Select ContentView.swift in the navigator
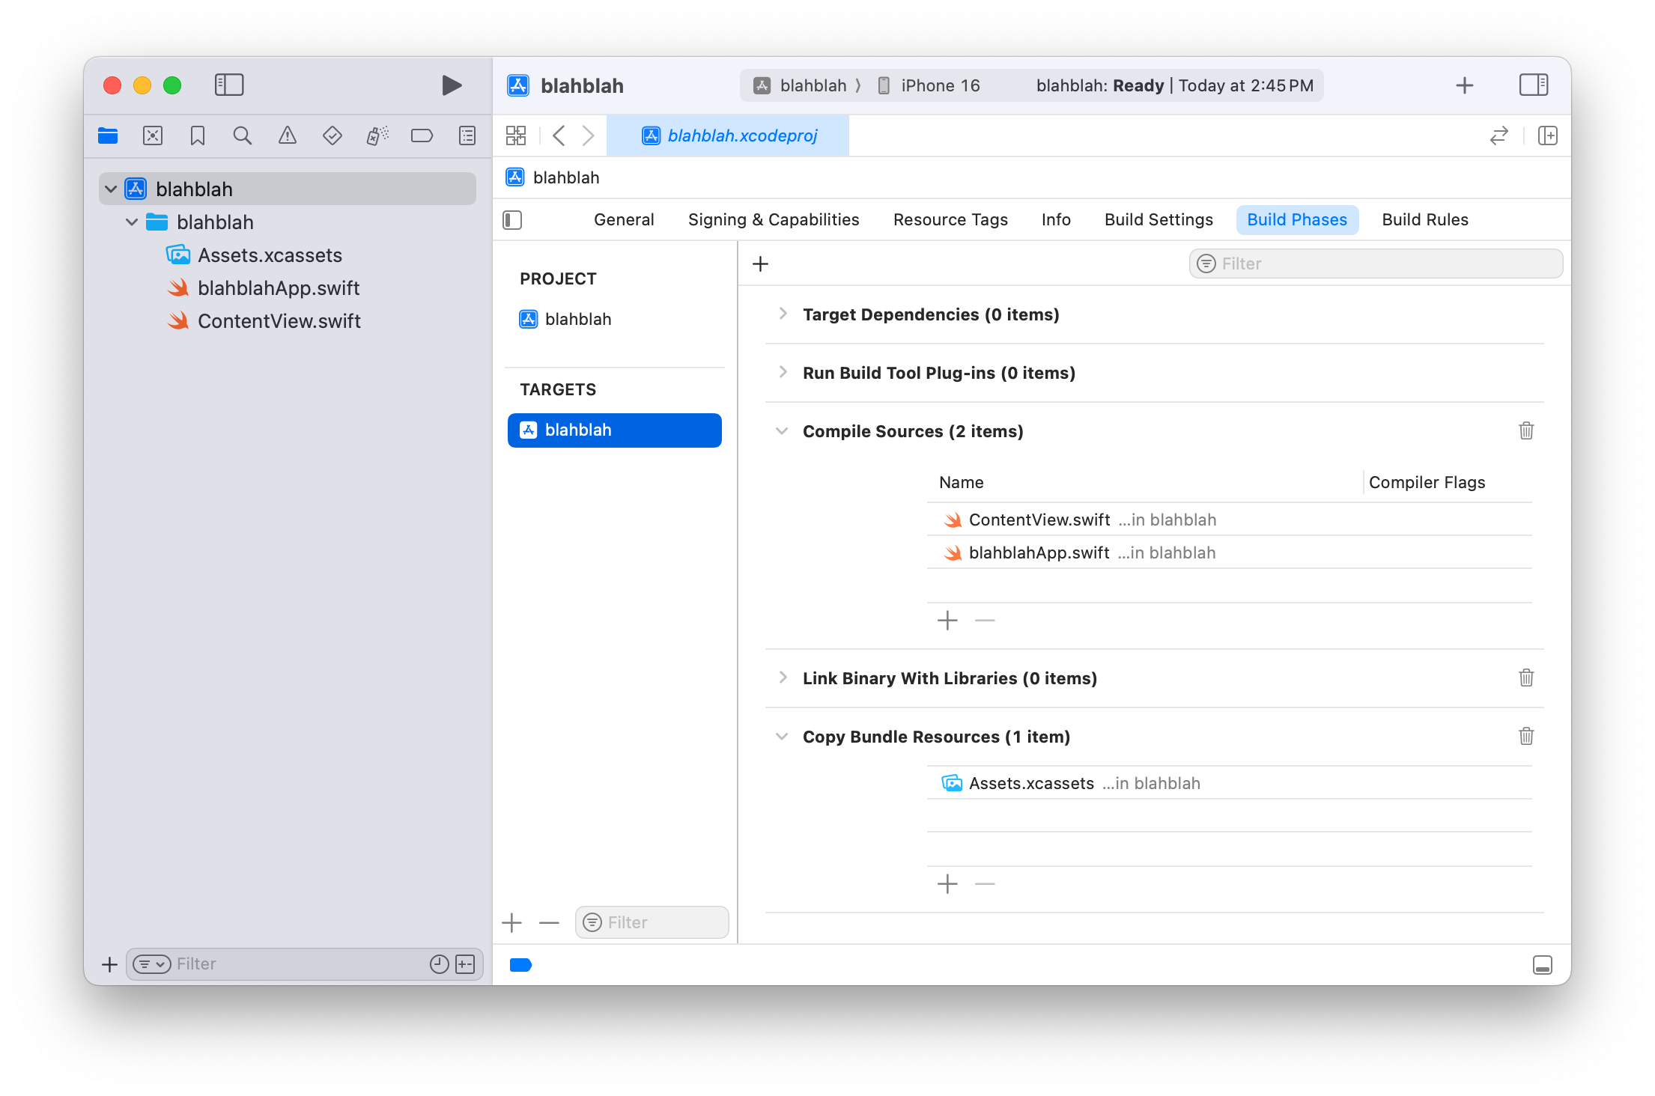This screenshot has height=1096, width=1655. coord(264,321)
